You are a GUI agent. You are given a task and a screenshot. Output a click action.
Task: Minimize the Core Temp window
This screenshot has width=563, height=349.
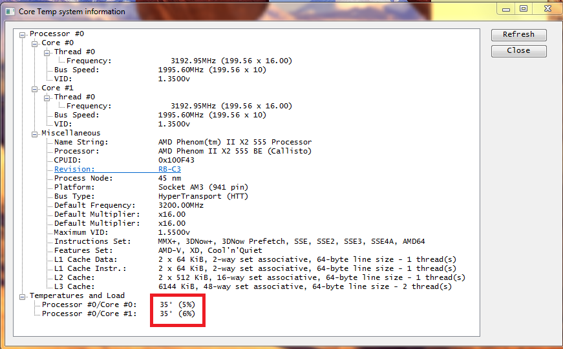coord(506,9)
